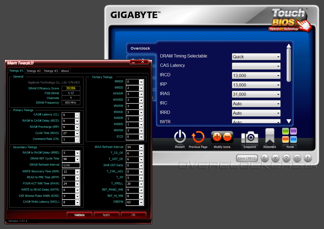The image size is (324, 229).
Task: Expand CKE Minimul Pulse Width (tCKE) dropdown
Action: 77,196
